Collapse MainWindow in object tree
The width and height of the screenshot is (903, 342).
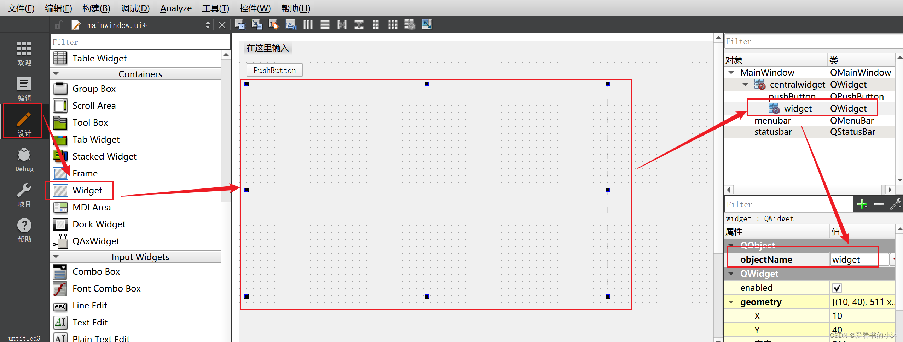click(x=731, y=72)
